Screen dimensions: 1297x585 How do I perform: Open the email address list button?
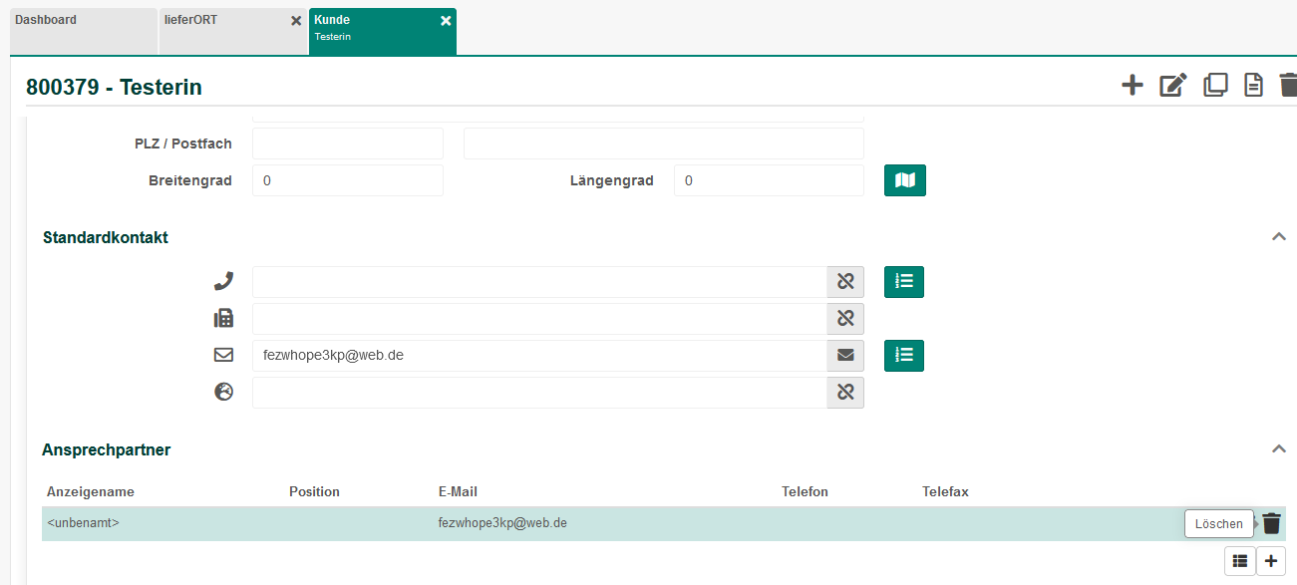pos(903,356)
